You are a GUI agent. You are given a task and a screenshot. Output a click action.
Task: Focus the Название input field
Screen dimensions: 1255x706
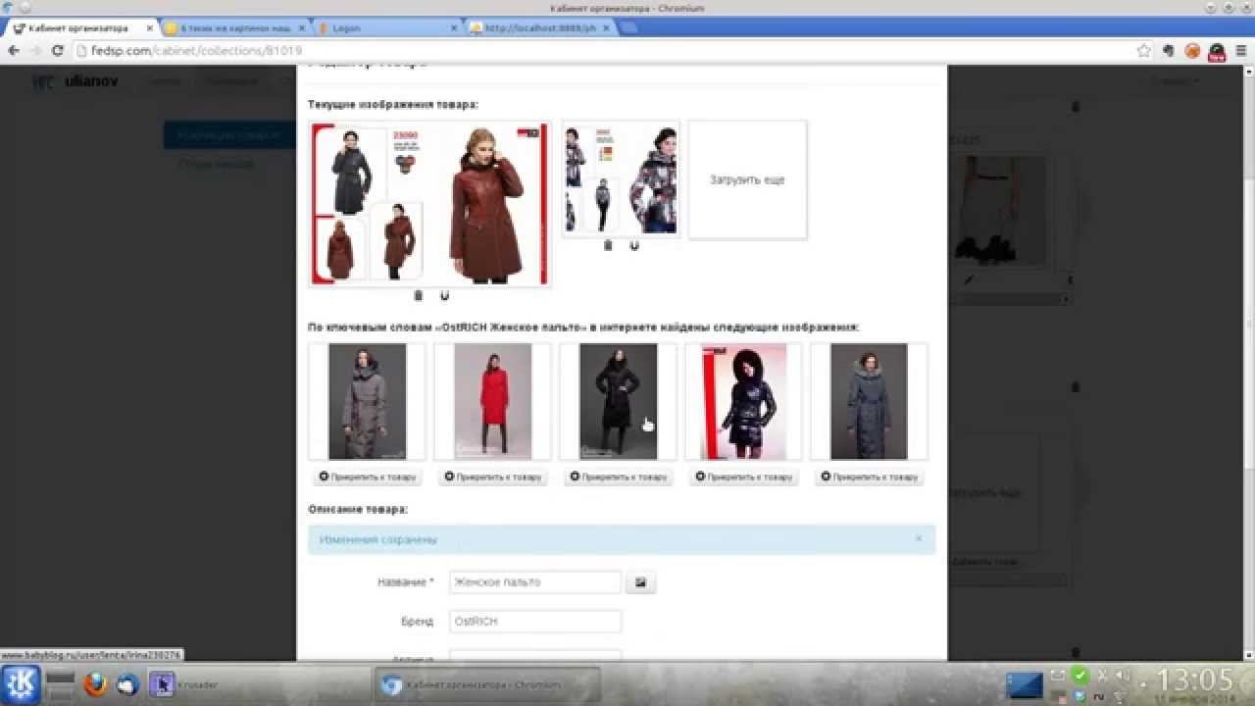point(535,582)
